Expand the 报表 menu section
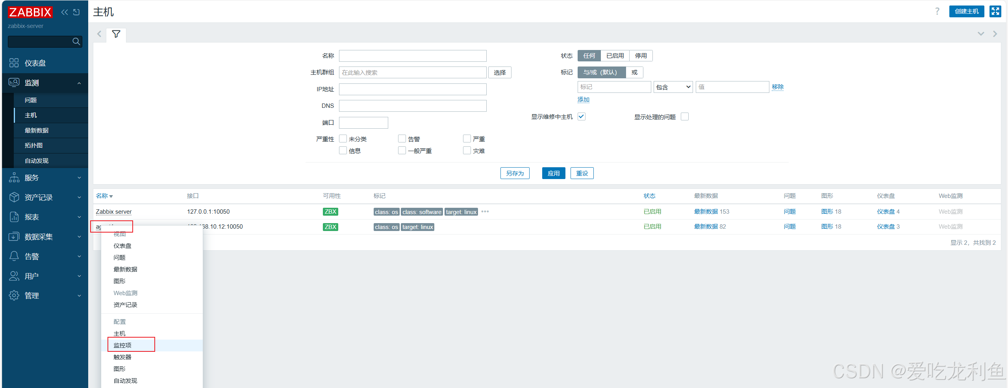 pyautogui.click(x=80, y=217)
